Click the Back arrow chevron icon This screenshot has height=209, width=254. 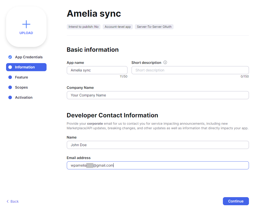pos(8,201)
